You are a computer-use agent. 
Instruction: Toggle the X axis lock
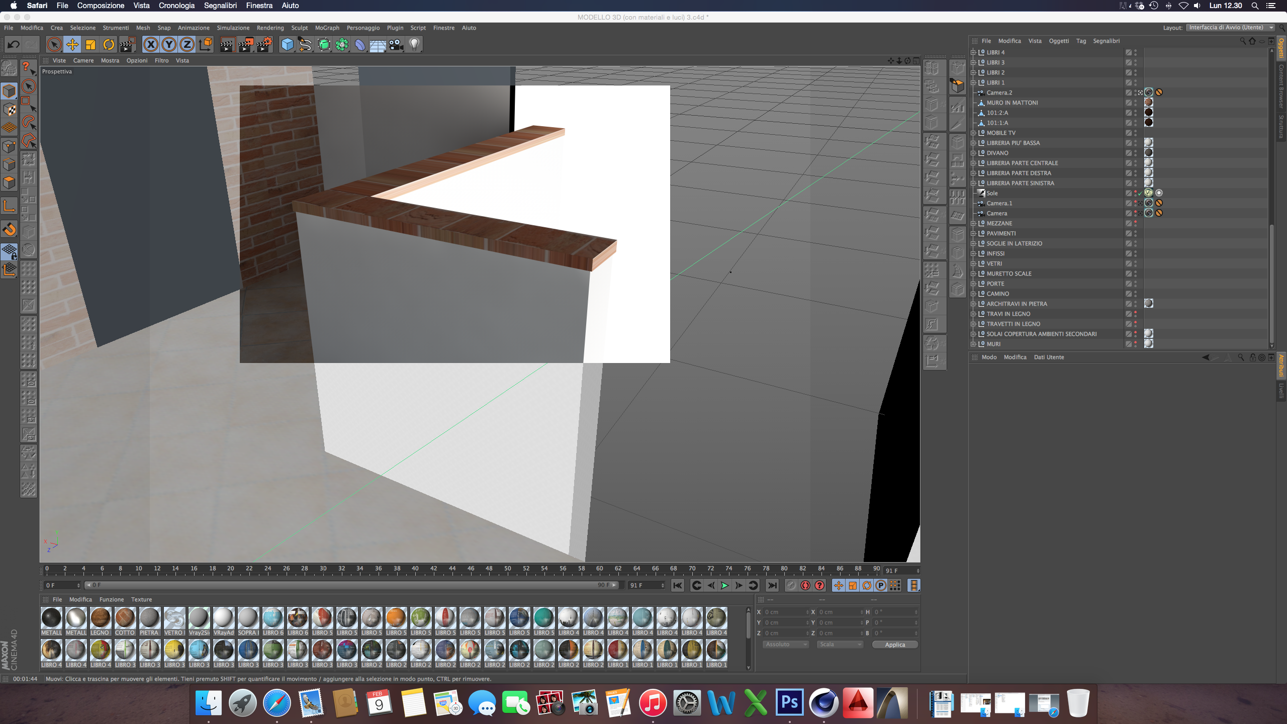point(150,45)
